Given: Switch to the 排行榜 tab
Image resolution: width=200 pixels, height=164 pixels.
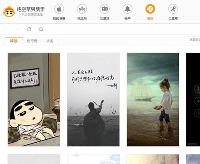Looking at the screenshot, I should 32,41.
